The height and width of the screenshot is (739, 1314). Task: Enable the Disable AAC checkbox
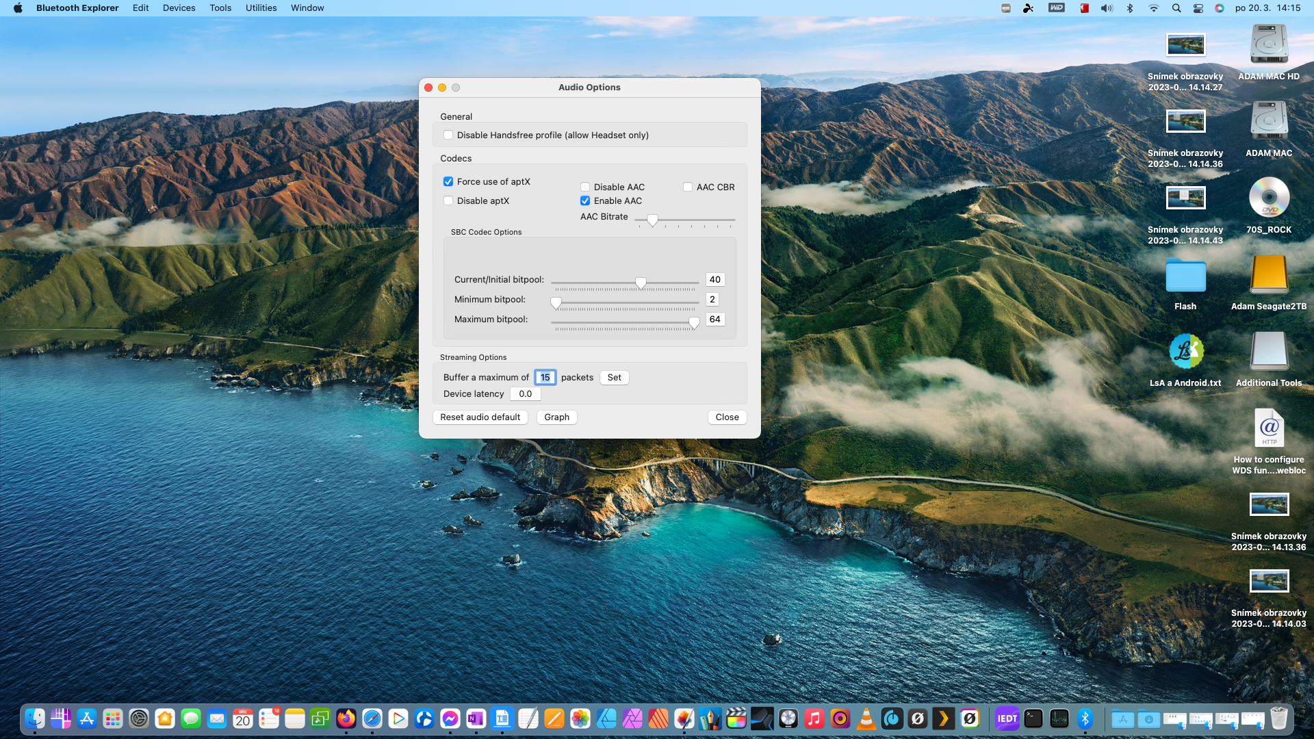[x=585, y=187]
